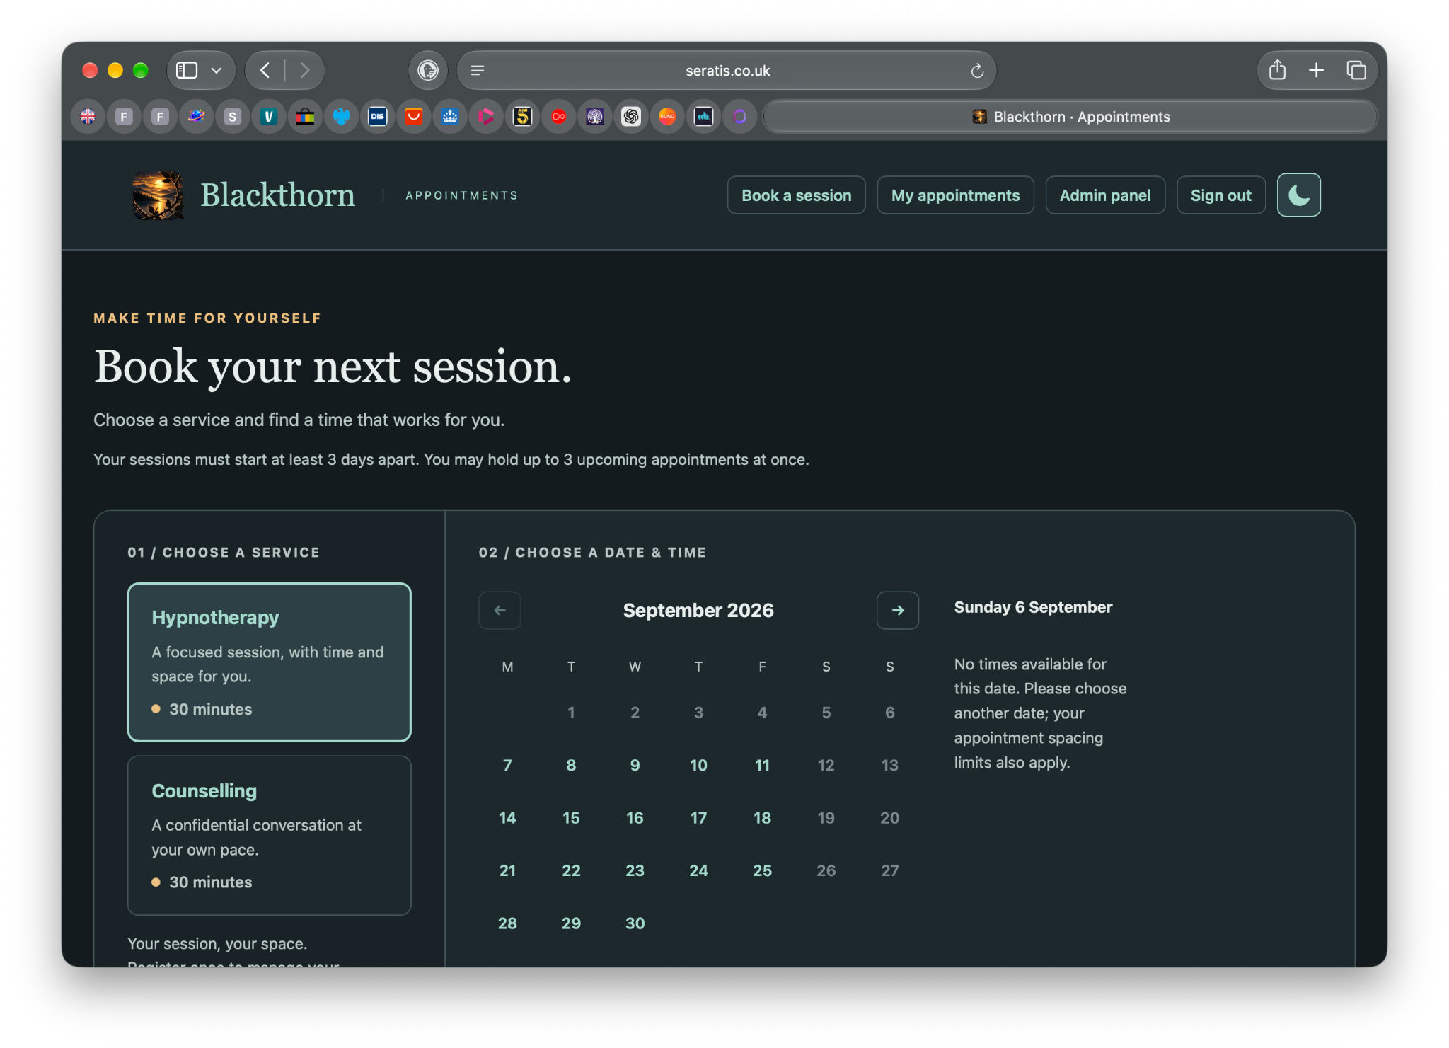Open the orange Suno pinned tab
This screenshot has width=1449, height=1048.
667,117
